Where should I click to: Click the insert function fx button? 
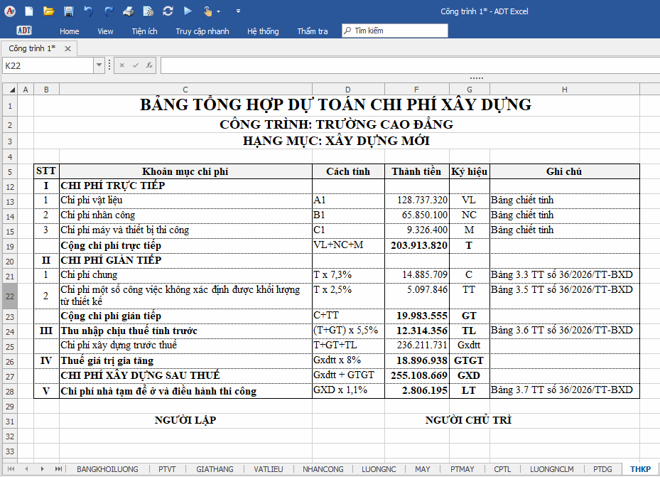click(x=149, y=65)
